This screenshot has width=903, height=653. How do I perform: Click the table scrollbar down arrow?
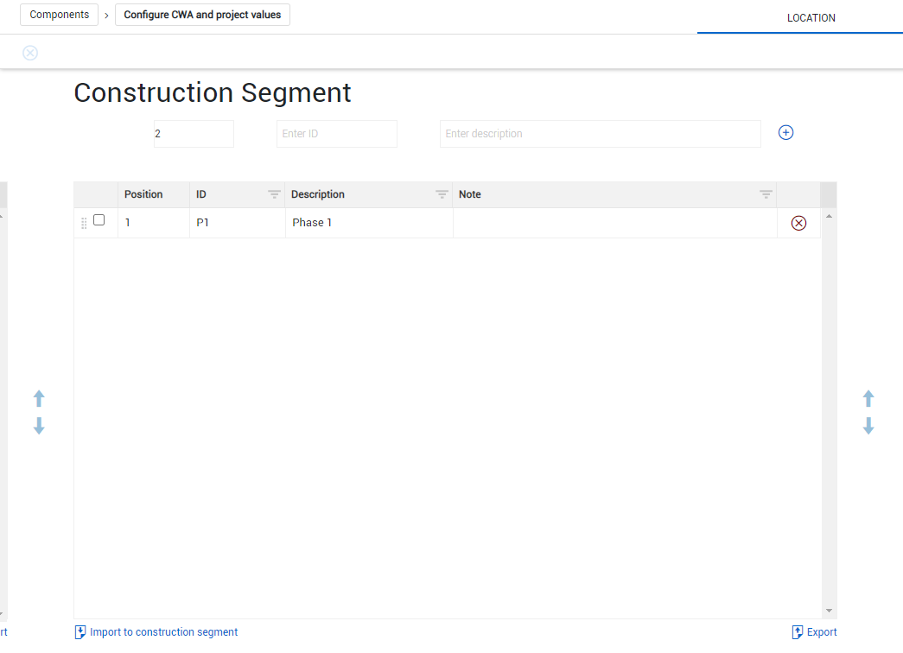click(x=830, y=611)
